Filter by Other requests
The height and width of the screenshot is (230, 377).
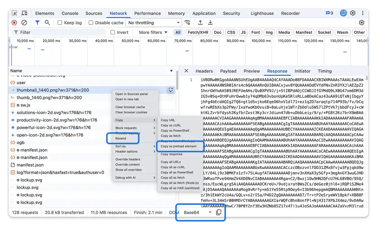coord(359,32)
